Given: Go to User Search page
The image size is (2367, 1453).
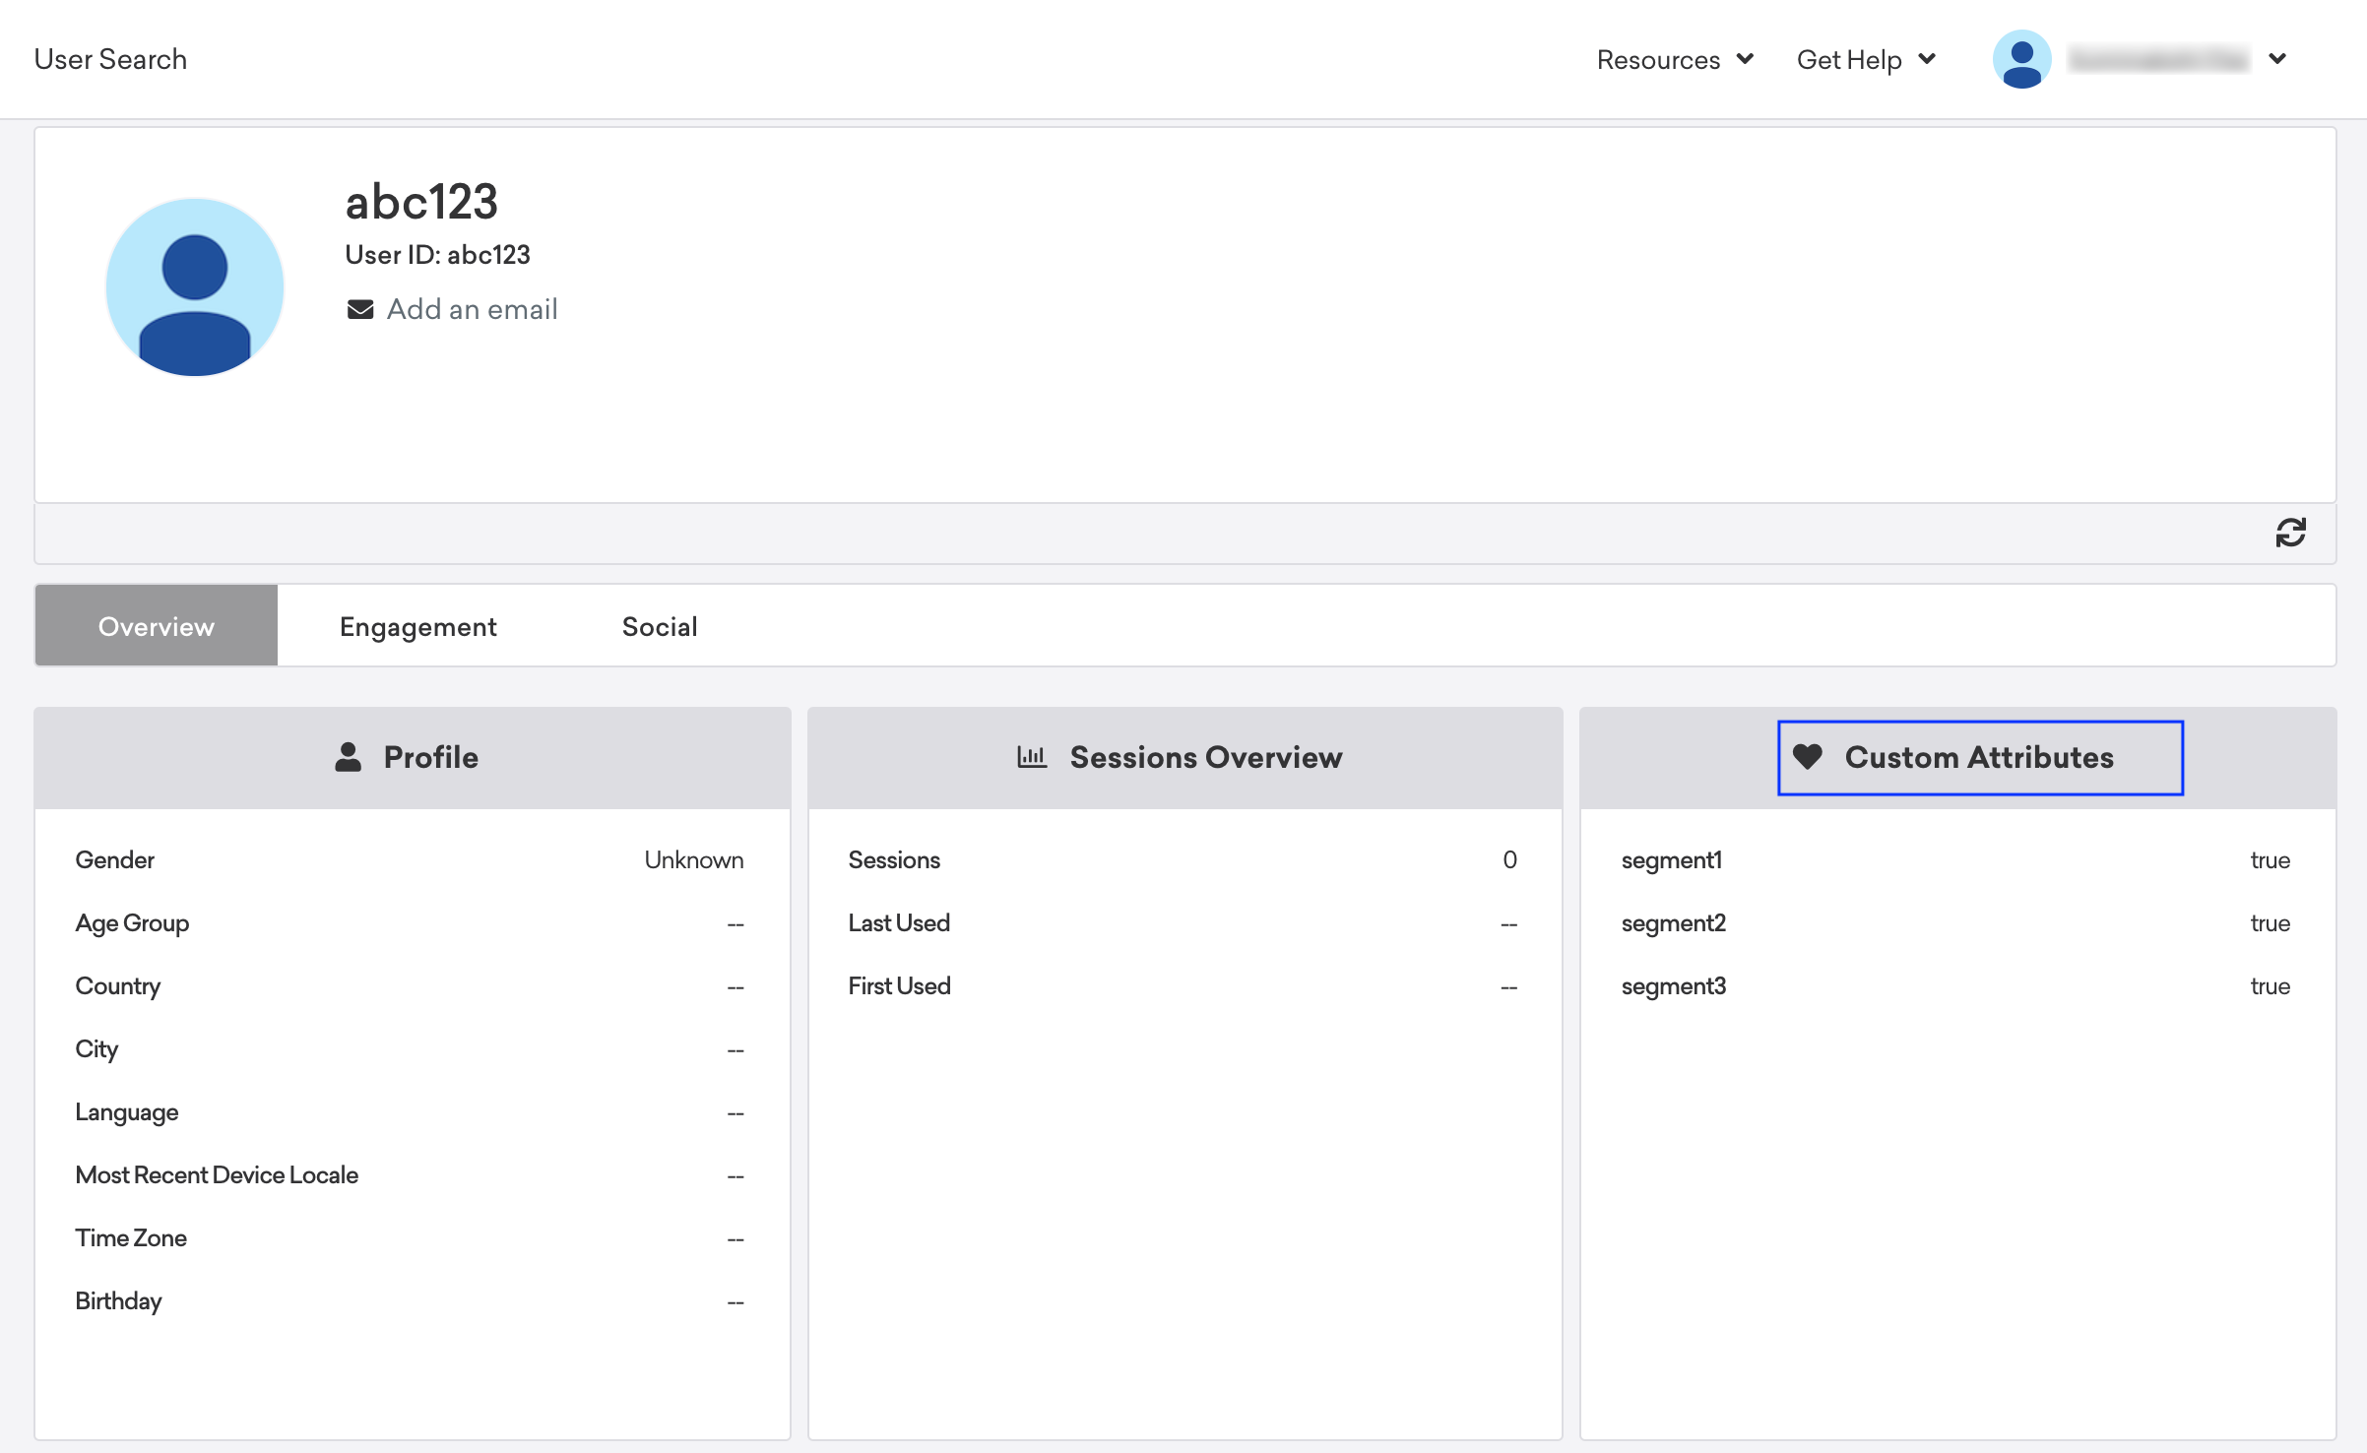Looking at the screenshot, I should coord(110,59).
